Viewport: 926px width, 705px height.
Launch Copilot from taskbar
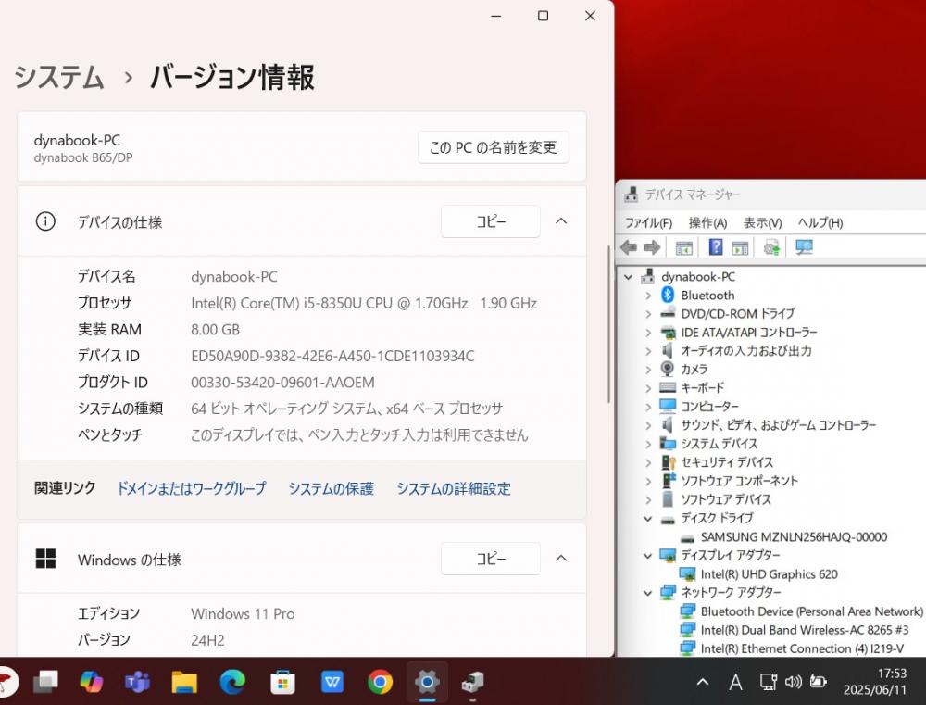92,682
